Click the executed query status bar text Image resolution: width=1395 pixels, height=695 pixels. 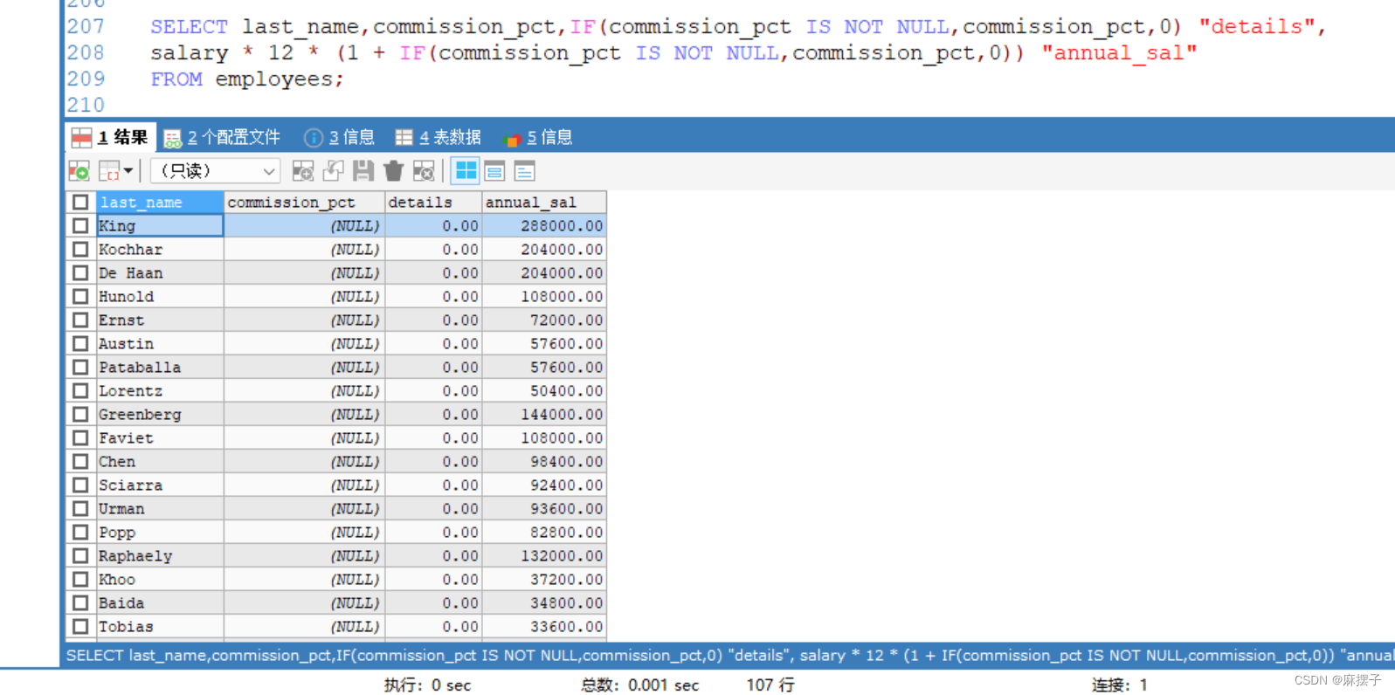click(x=730, y=655)
